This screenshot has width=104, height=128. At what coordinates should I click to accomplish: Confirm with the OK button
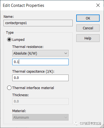pyautogui.click(x=88, y=18)
